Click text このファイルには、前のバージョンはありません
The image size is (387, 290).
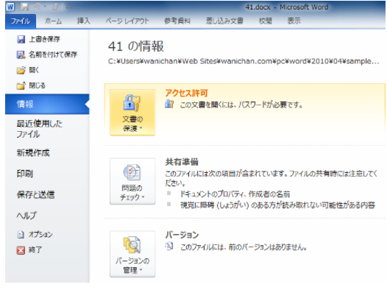(x=244, y=247)
